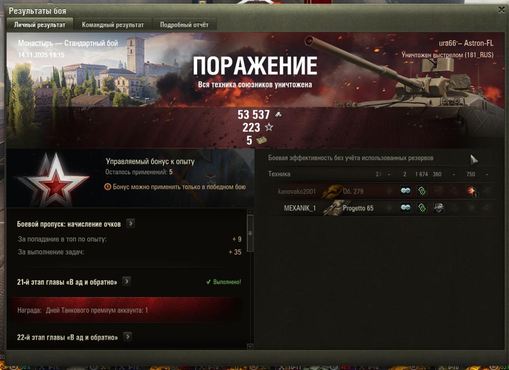Image resolution: width=509 pixels, height=370 pixels.
Task: Expand the 21-й этап главы details
Action: [x=126, y=281]
